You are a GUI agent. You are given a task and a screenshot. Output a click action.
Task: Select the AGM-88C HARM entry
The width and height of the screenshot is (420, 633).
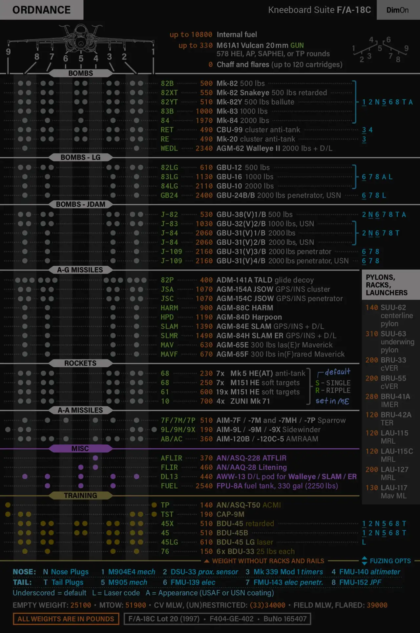coord(244,308)
